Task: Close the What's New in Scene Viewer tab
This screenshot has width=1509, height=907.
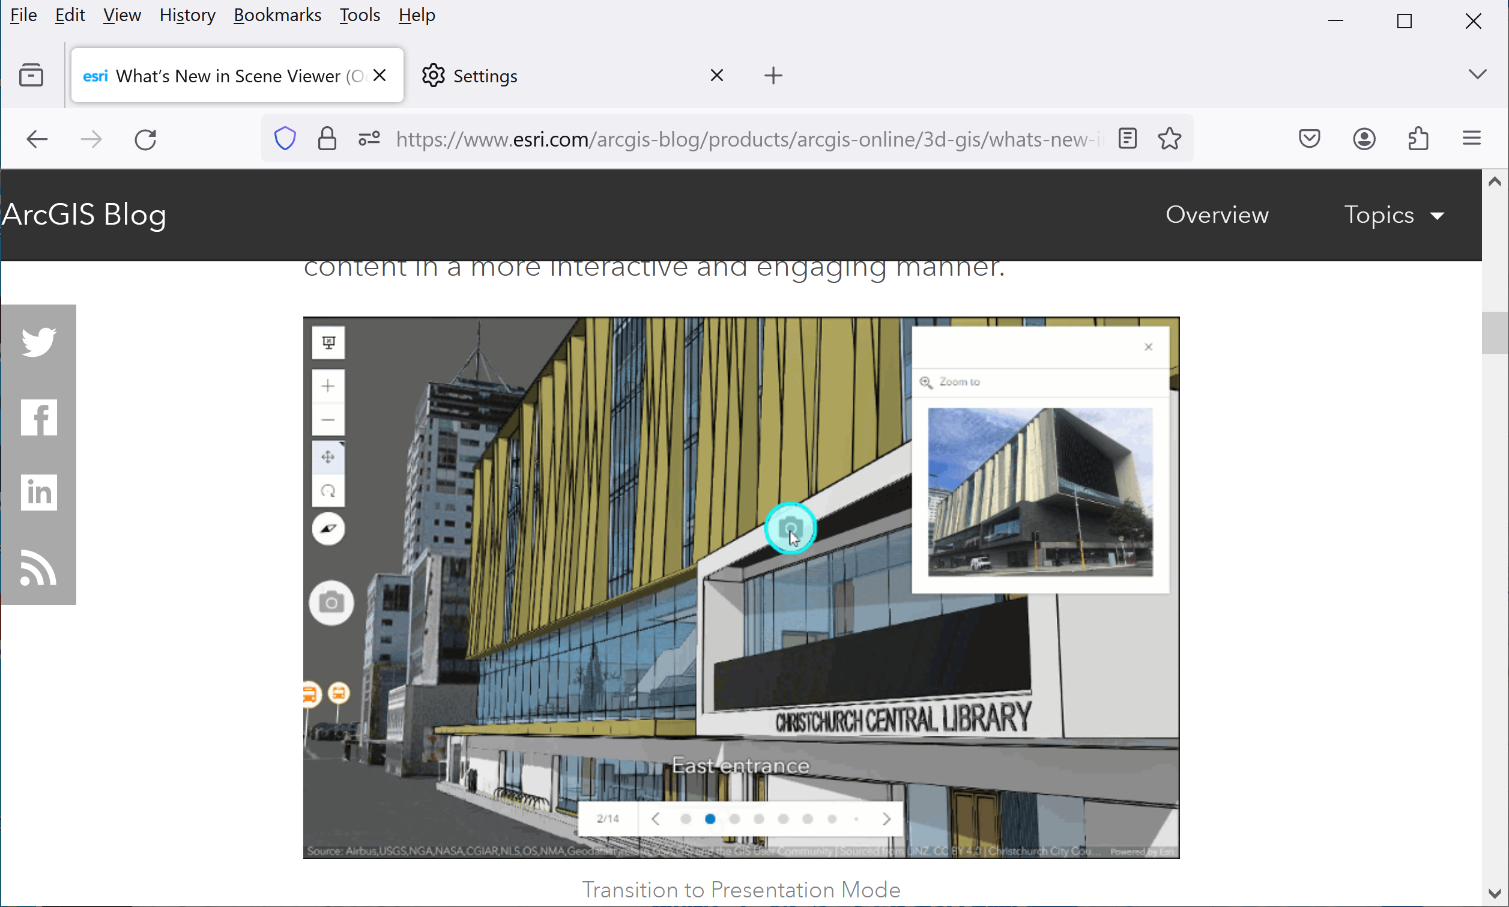Action: point(380,75)
